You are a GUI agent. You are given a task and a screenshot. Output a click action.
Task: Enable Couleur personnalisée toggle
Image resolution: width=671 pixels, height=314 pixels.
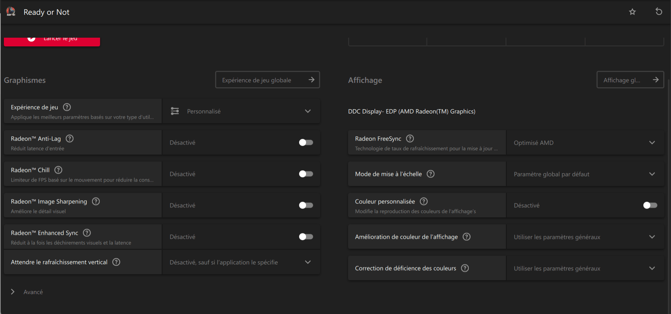tap(650, 205)
